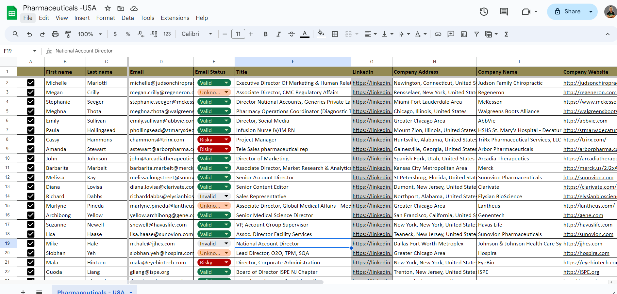Toggle the checkbox for Emily Sullivan
617x294 pixels.
pos(31,121)
